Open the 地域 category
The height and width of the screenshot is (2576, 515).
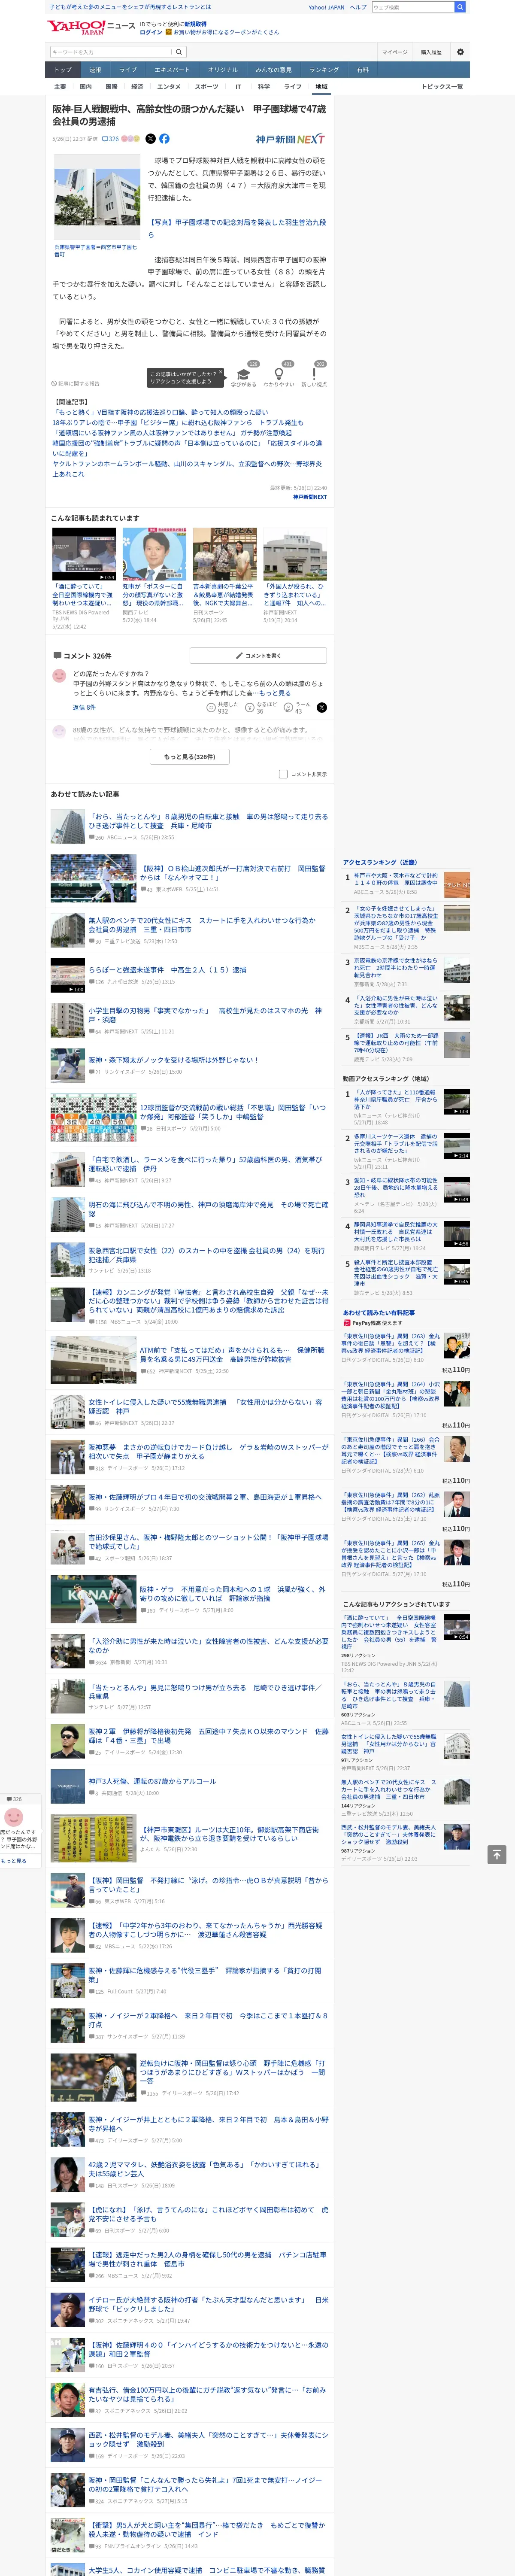click(321, 87)
